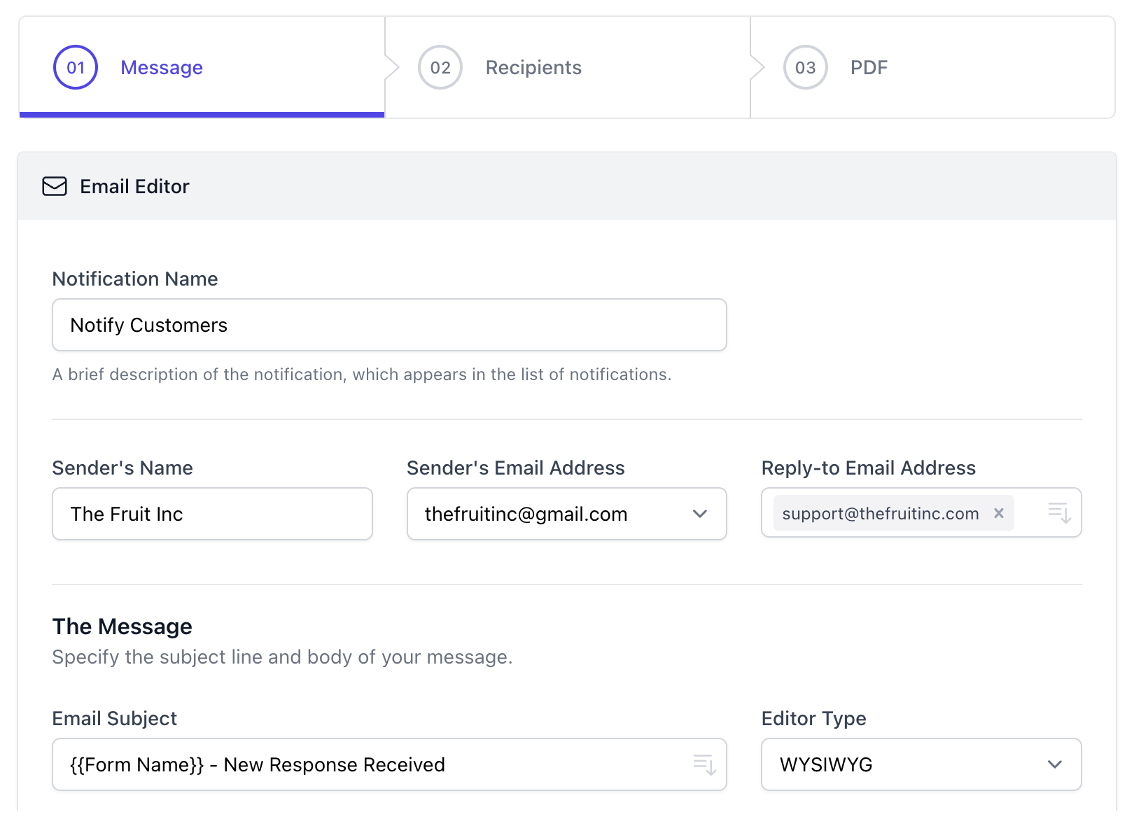
Task: Open the Sender's Email Address dropdown
Action: click(x=699, y=514)
